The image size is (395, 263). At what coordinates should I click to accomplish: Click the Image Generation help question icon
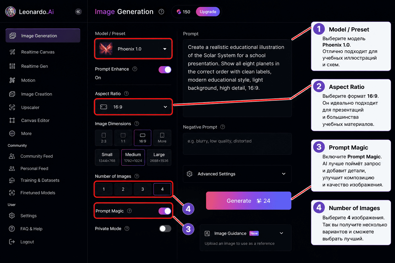point(161,12)
